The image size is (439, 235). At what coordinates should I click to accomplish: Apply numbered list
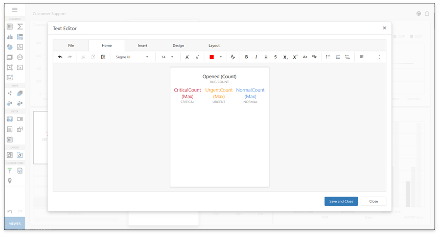point(338,57)
